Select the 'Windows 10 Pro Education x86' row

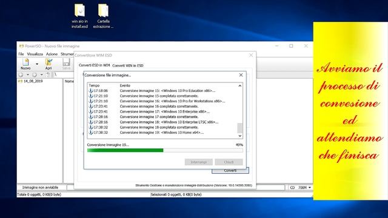pyautogui.click(x=162, y=91)
